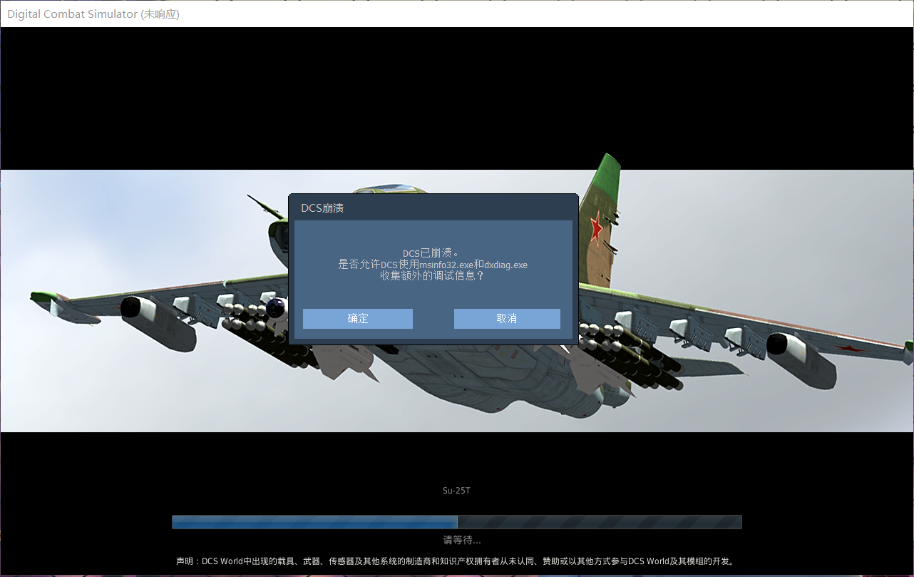Click the loading progress bar

[456, 522]
